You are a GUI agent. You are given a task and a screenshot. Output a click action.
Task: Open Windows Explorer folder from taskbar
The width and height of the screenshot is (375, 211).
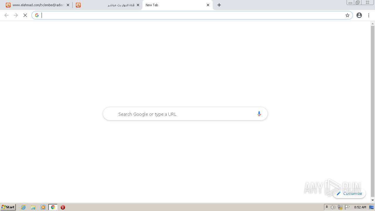33,207
